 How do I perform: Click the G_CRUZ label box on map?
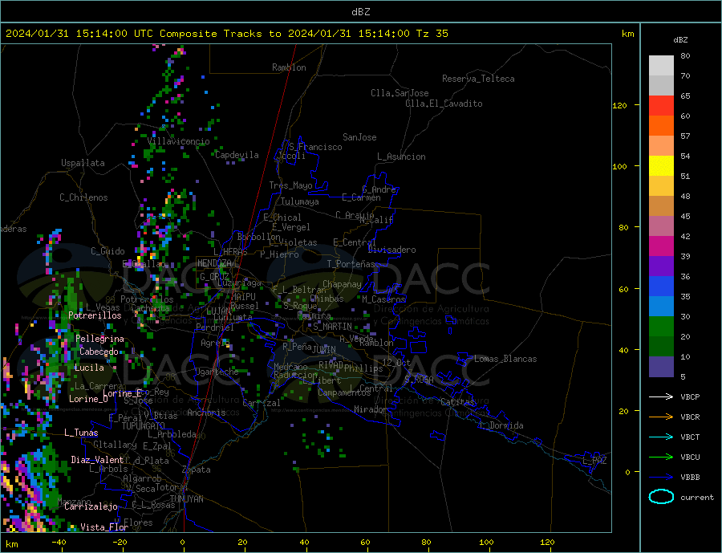tap(214, 276)
